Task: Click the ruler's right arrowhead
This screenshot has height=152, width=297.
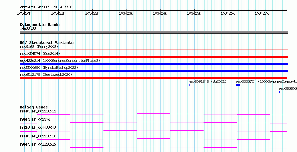Action: pos(287,10)
